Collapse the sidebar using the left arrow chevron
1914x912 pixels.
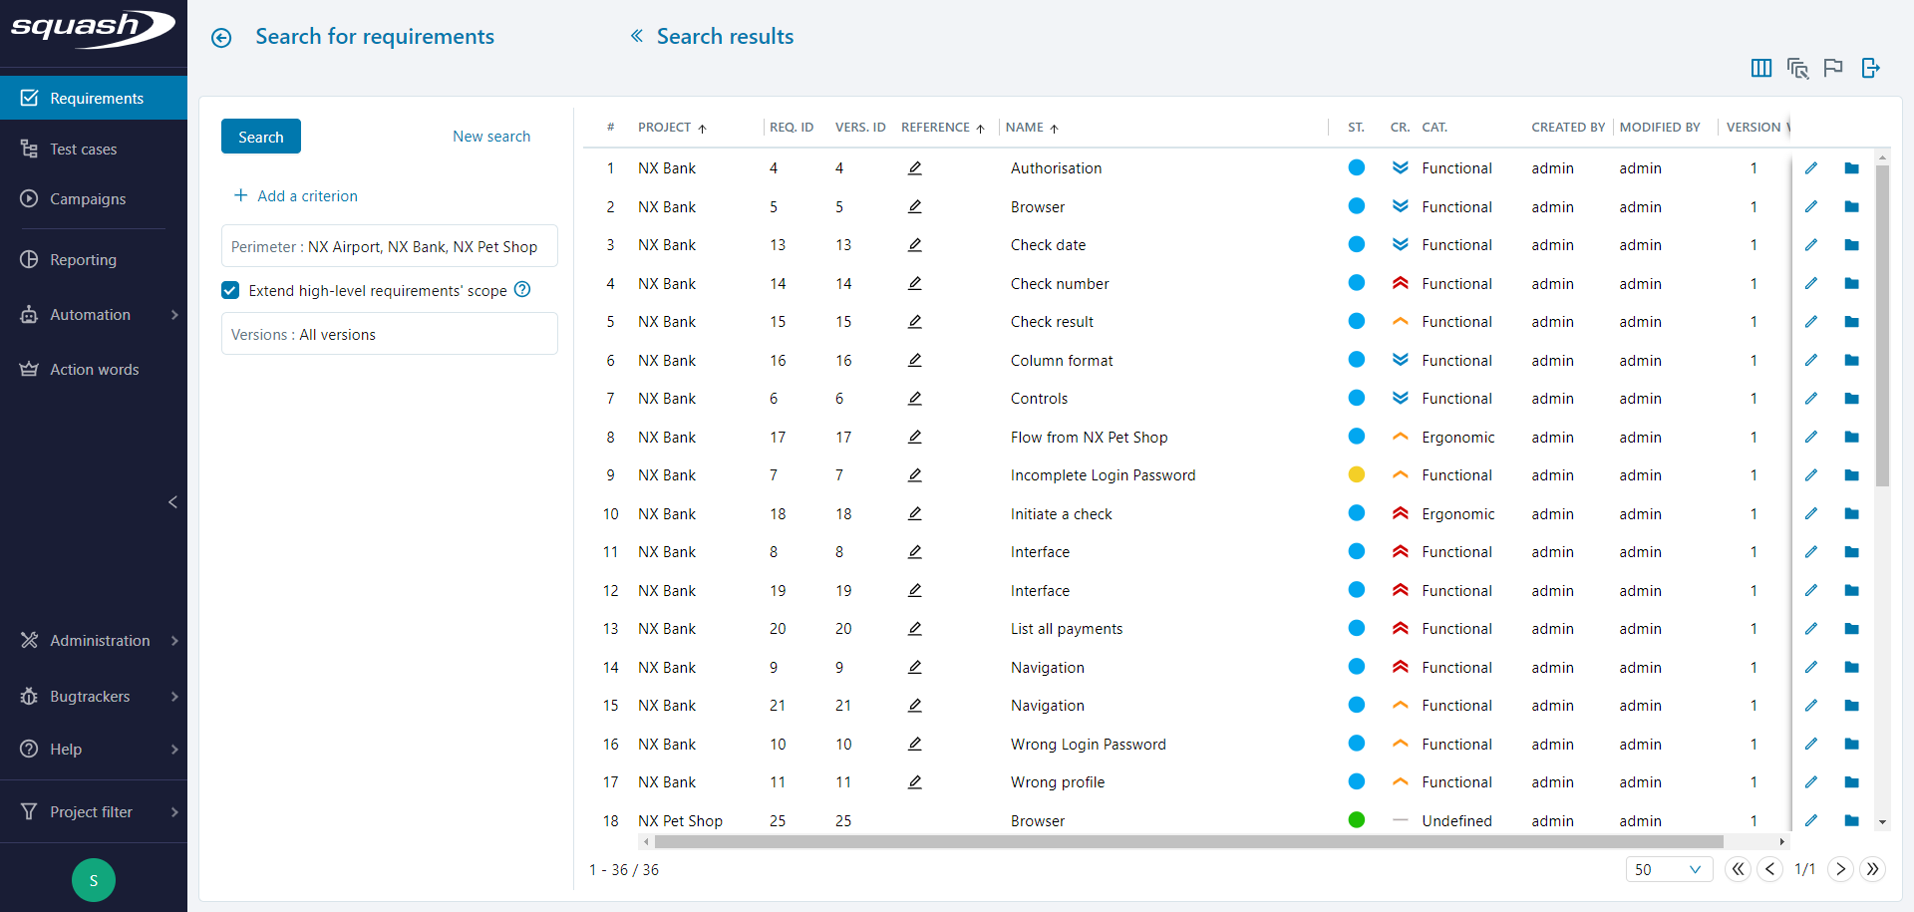(x=172, y=501)
